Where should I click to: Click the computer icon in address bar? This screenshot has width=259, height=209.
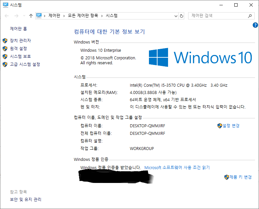[x=39, y=16]
